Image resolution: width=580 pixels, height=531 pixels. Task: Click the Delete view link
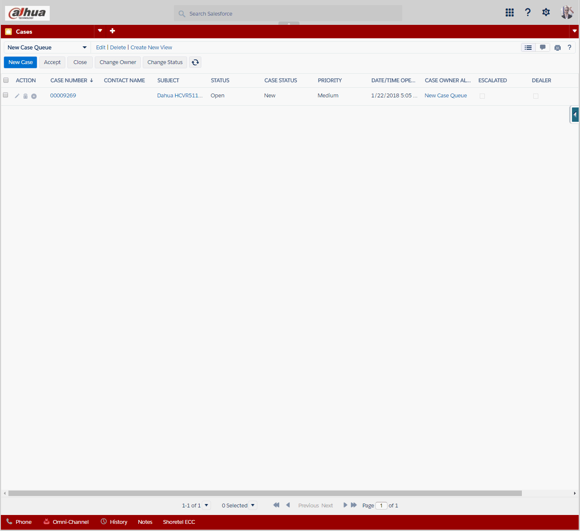pyautogui.click(x=118, y=48)
